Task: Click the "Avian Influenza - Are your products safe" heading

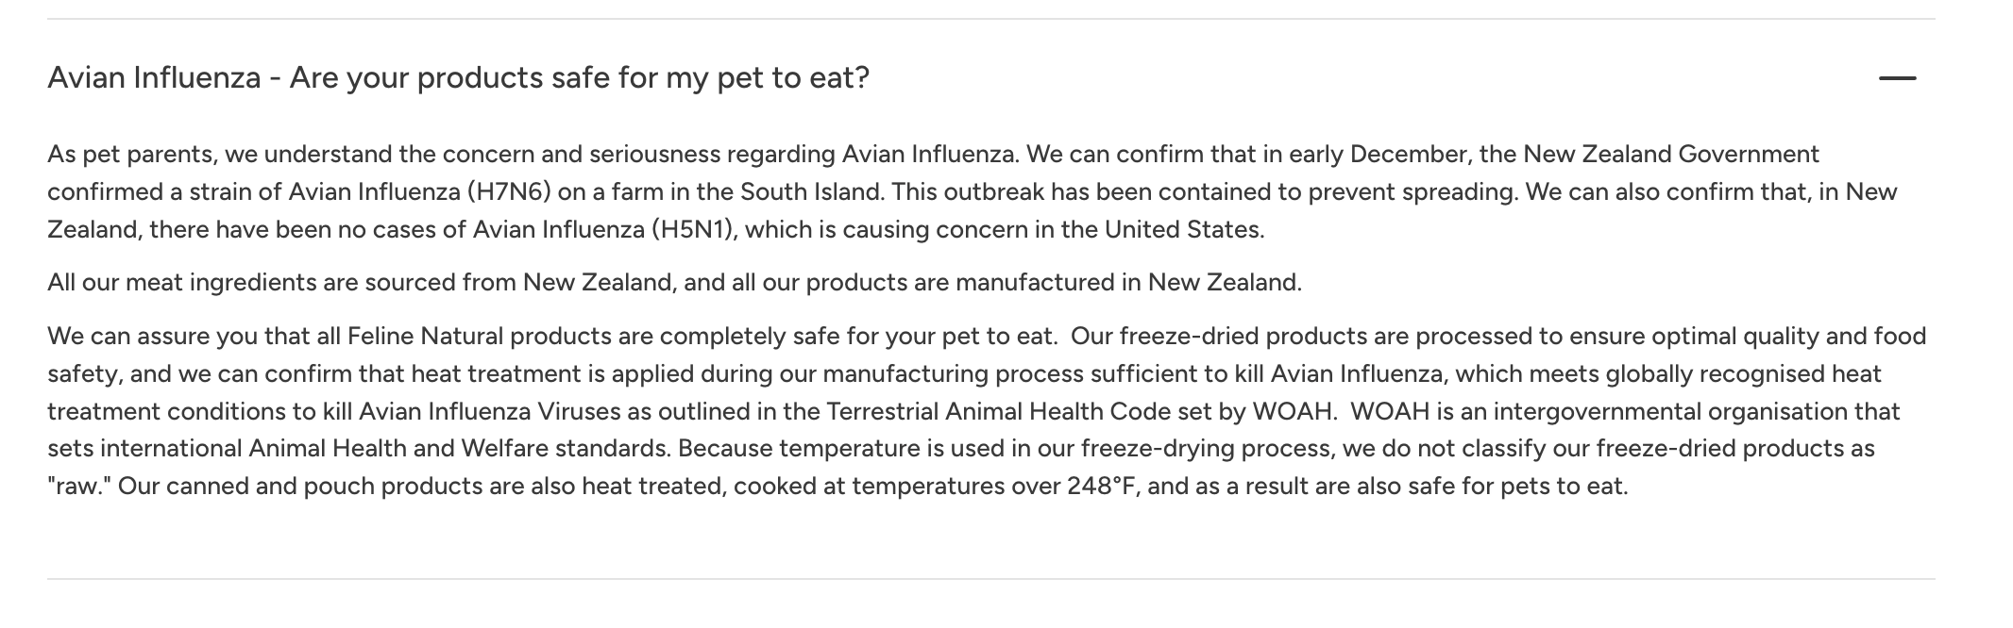Action: (458, 77)
